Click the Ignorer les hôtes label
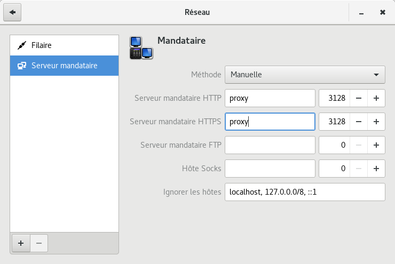This screenshot has width=395, height=264. pos(192,192)
